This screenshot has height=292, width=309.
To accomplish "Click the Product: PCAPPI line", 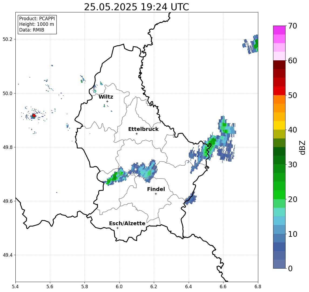I will pyautogui.click(x=37, y=19).
